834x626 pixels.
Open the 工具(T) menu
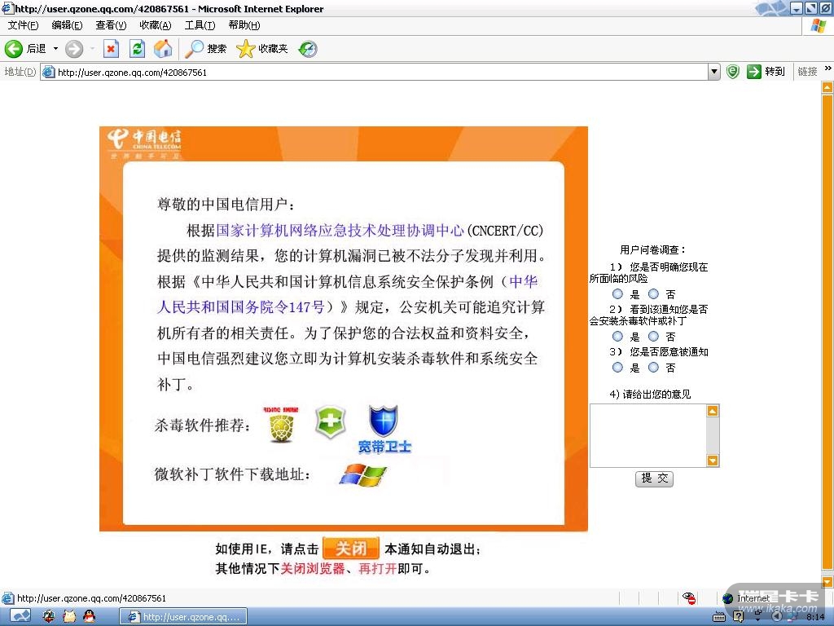coord(200,25)
